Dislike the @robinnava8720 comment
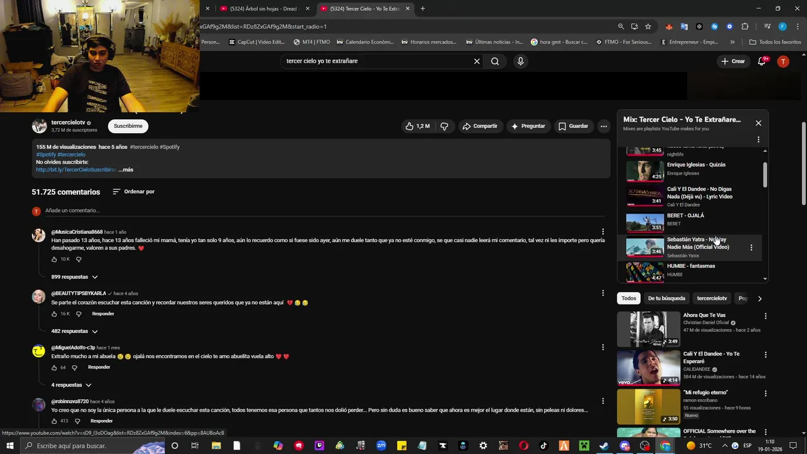Screen dimensions: 807x454 click(76, 421)
